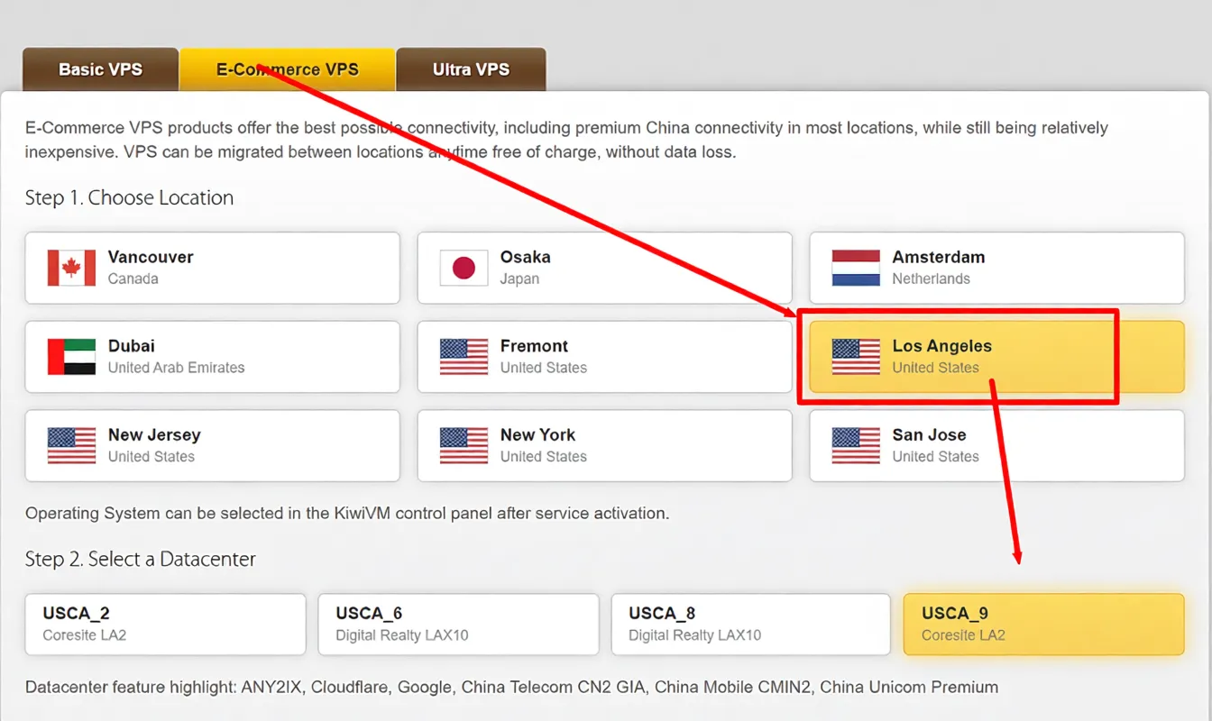The height and width of the screenshot is (721, 1212).
Task: Click the KiwiVM operating system note
Action: [x=347, y=514]
